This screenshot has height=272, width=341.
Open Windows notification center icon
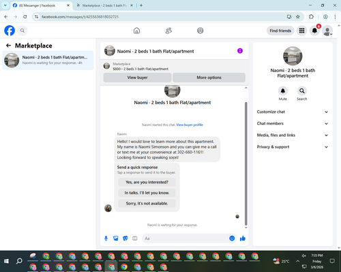(x=332, y=261)
